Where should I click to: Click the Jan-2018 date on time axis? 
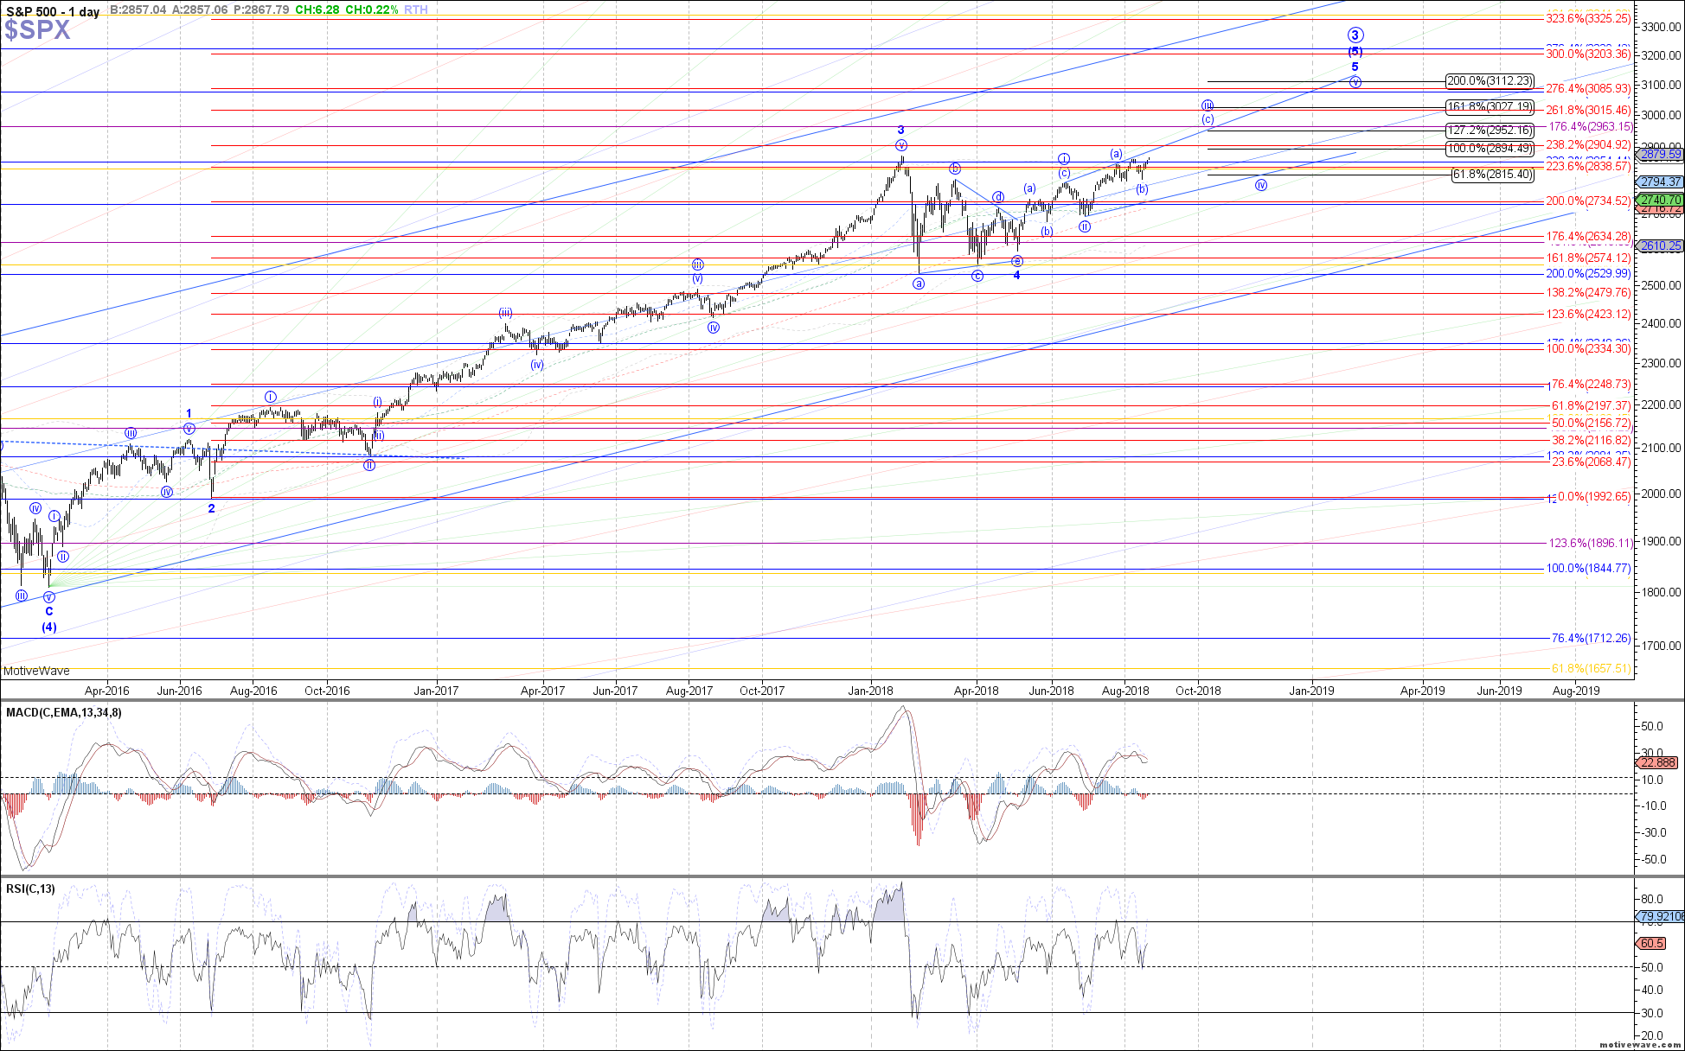tap(870, 691)
